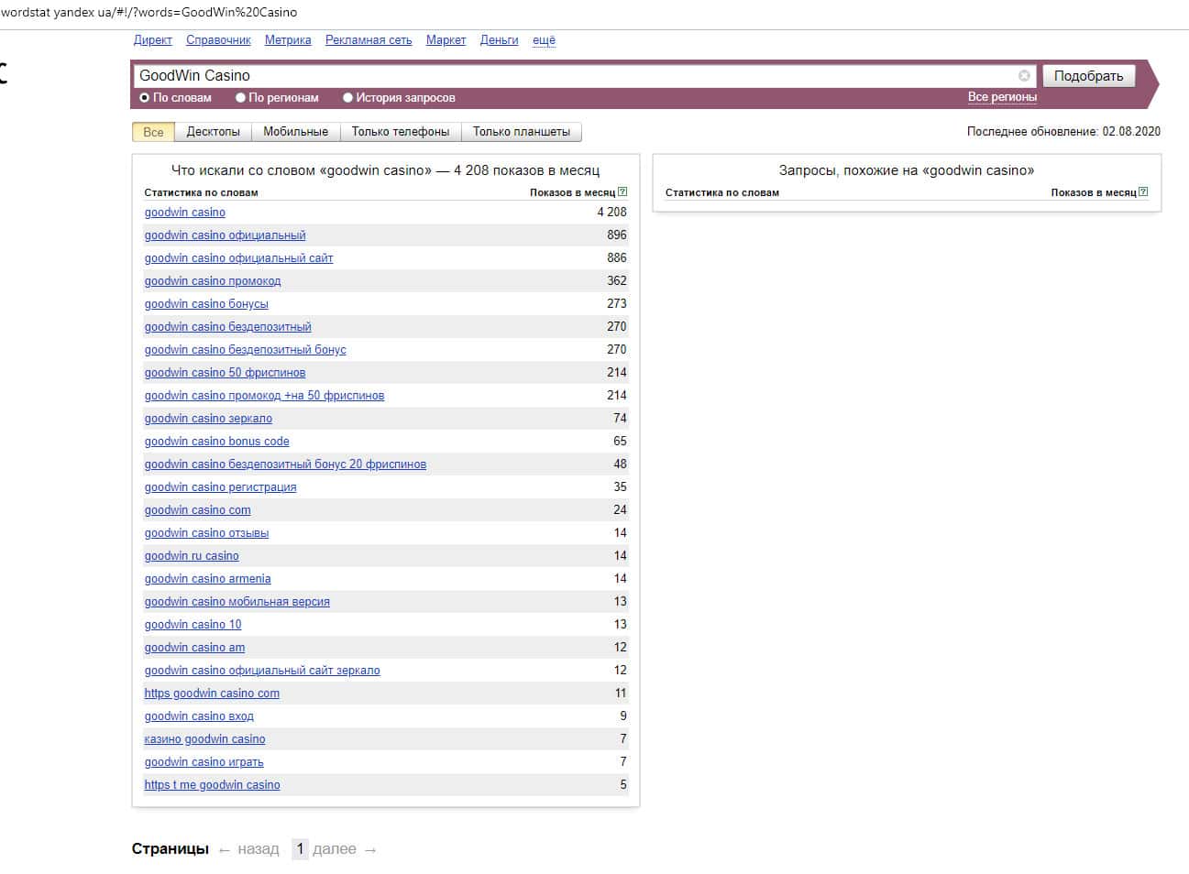Choose История запросов radio option
The image size is (1189, 874).
click(x=348, y=98)
